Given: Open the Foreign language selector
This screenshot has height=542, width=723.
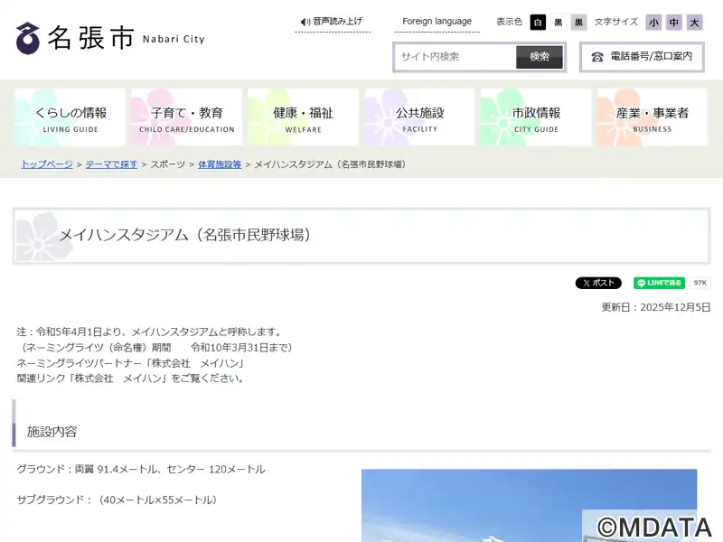Looking at the screenshot, I should [437, 22].
